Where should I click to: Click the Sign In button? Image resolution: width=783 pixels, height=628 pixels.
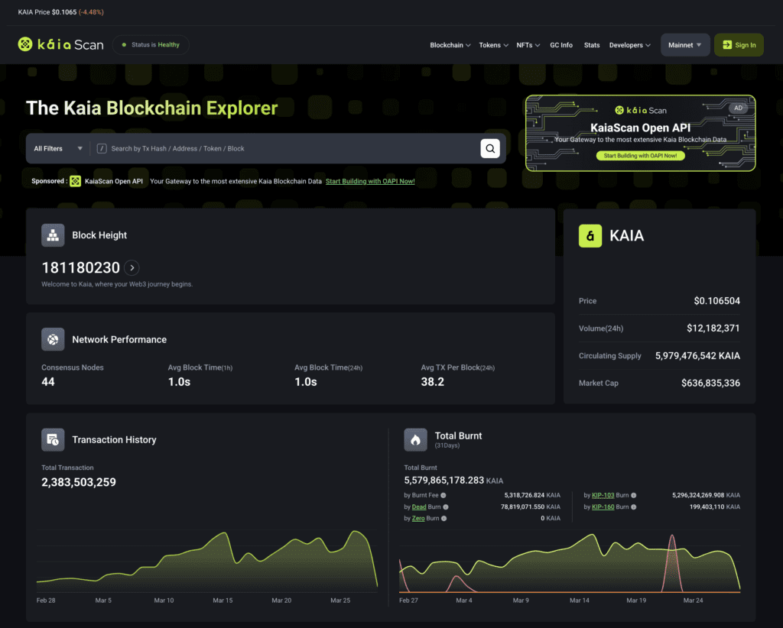click(739, 45)
